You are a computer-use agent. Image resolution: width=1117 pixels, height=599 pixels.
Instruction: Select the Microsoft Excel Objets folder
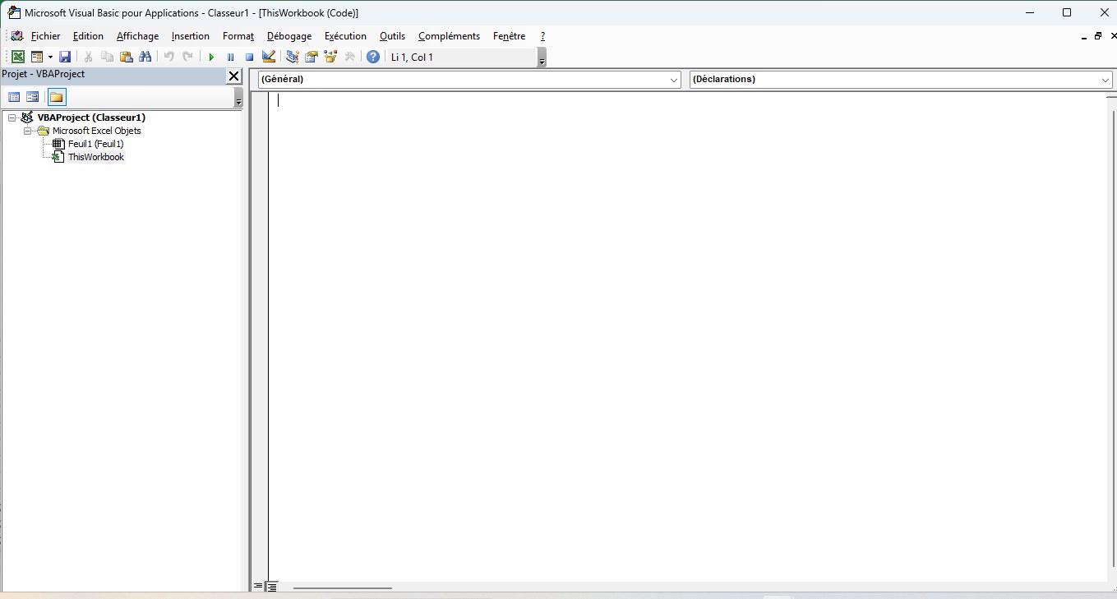tap(96, 131)
